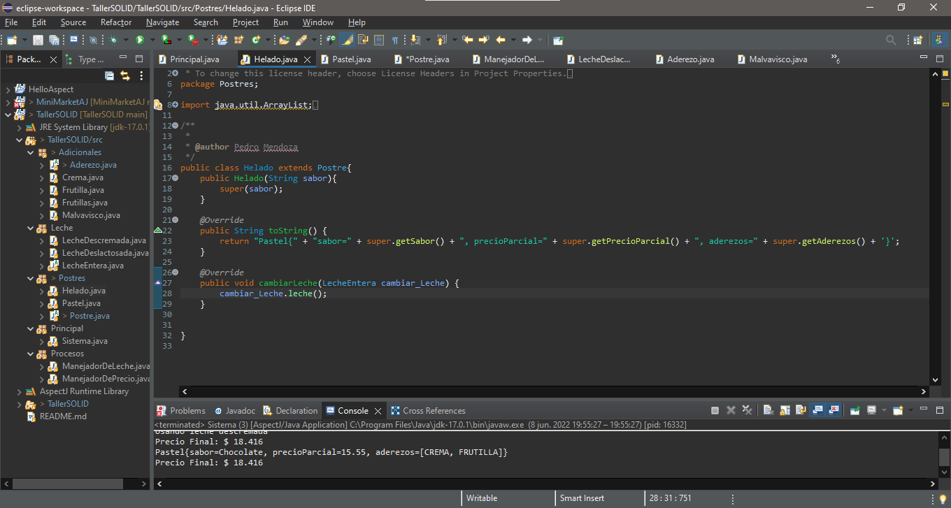
Task: Pin the Console view
Action: click(855, 410)
